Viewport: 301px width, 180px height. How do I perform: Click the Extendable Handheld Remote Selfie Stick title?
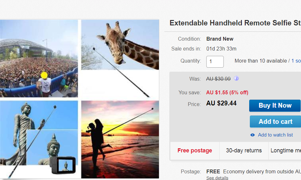click(x=235, y=23)
